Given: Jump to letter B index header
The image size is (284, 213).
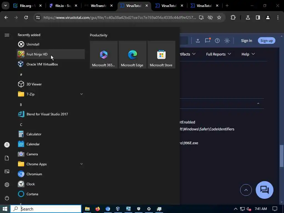Looking at the screenshot, I should point(21,105).
